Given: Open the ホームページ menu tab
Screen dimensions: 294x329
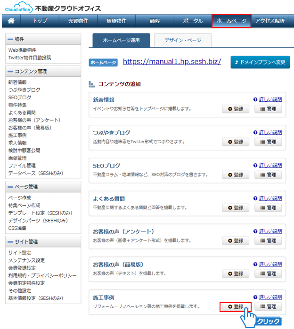Looking at the screenshot, I should pos(231,21).
